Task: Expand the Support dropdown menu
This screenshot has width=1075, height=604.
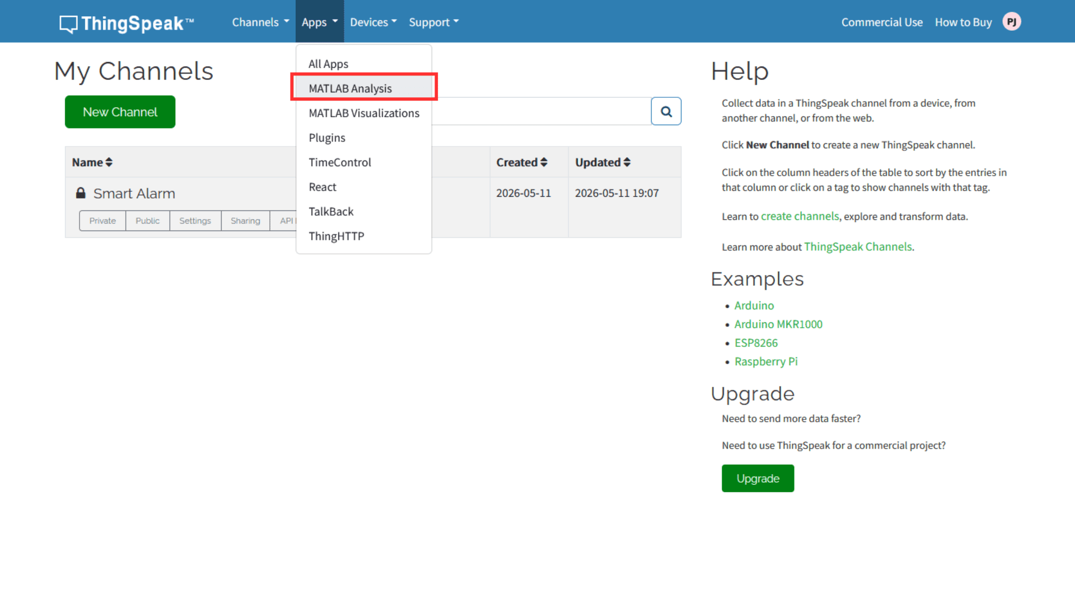Action: point(434,22)
